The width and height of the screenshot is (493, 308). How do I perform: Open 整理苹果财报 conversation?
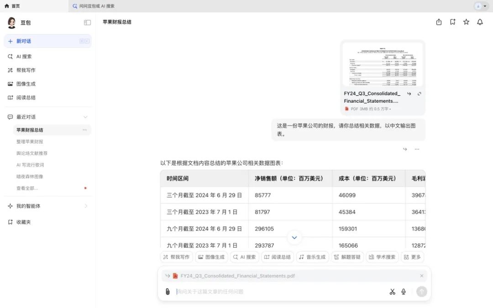click(x=30, y=142)
